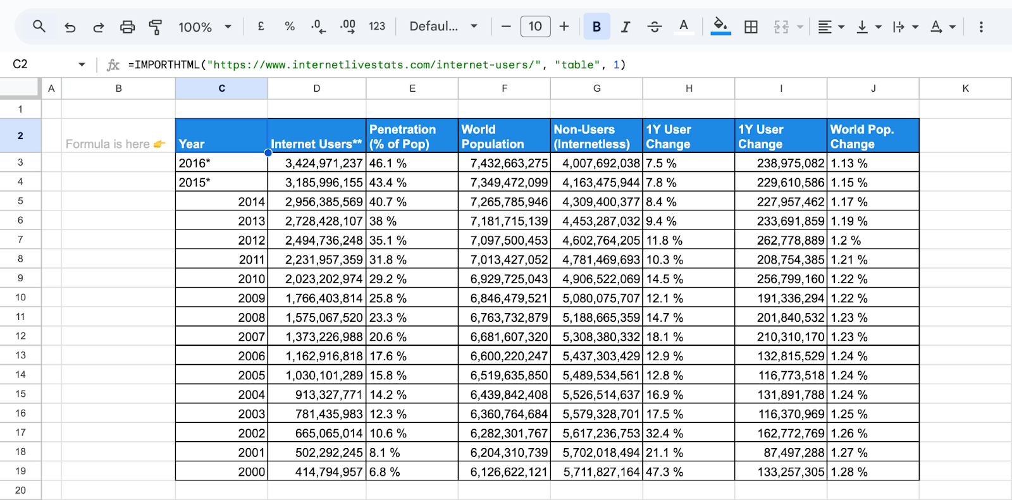Open the text rotation dropdown
The image size is (1012, 500).
coord(942,27)
